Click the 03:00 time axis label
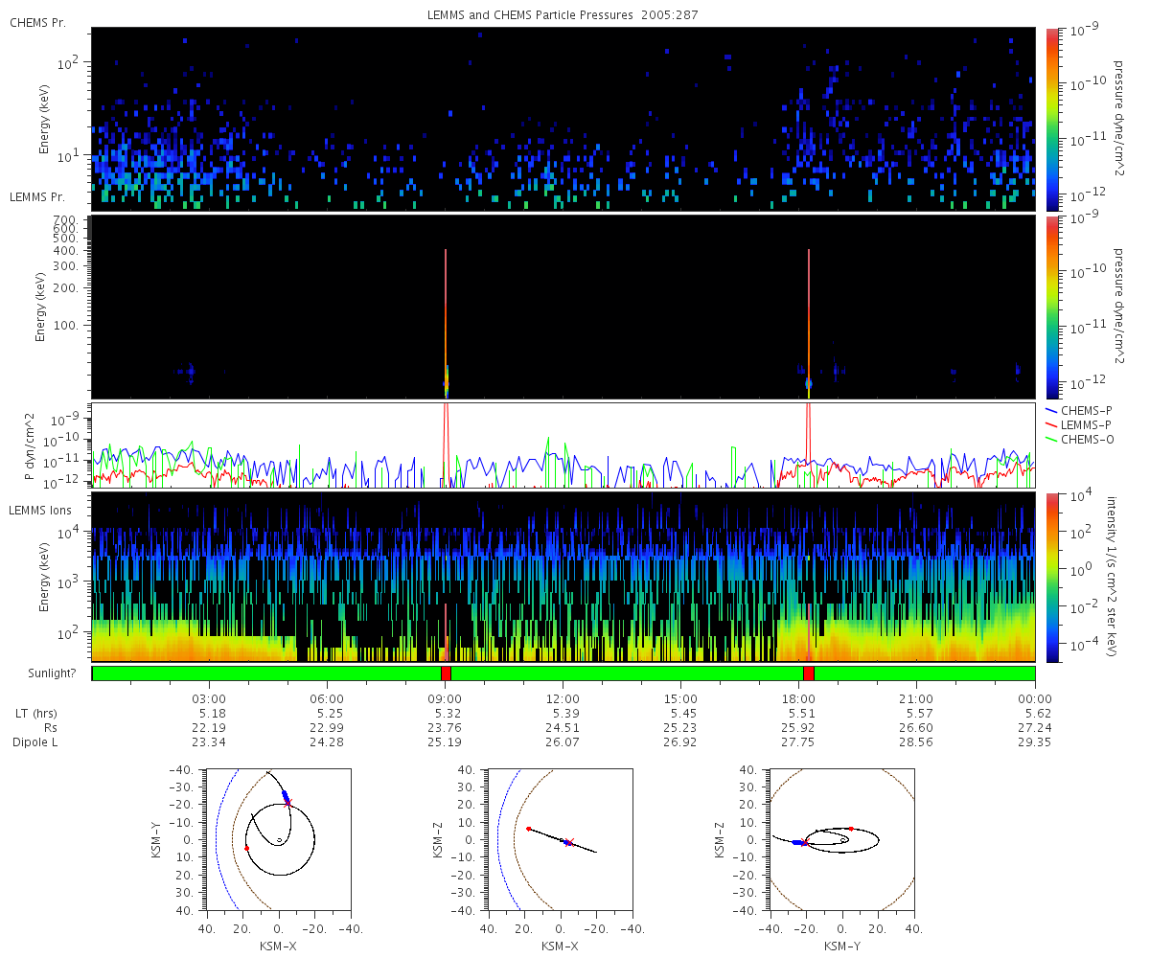Viewport: 1150px width, 958px height. pyautogui.click(x=209, y=698)
